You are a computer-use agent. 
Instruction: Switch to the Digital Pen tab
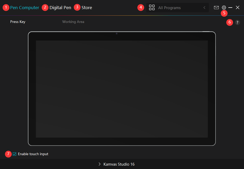click(x=60, y=8)
